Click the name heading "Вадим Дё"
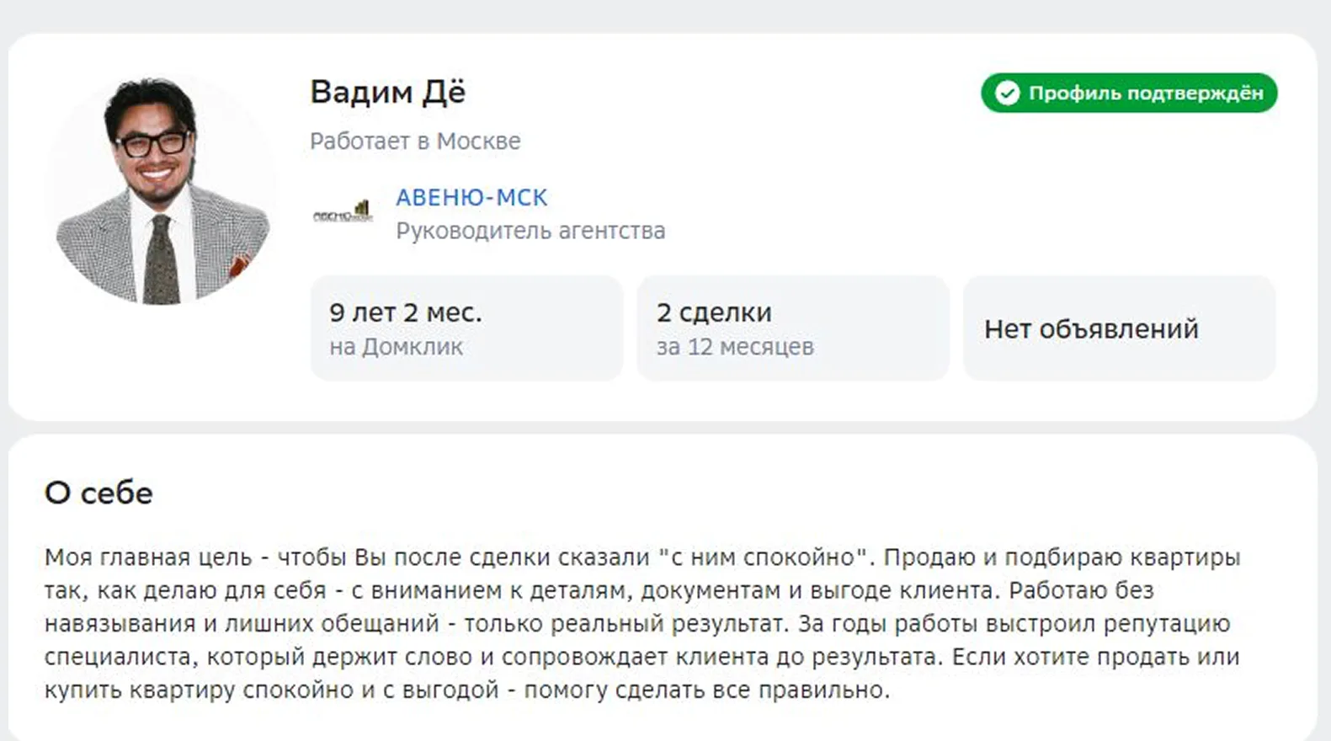 point(387,92)
